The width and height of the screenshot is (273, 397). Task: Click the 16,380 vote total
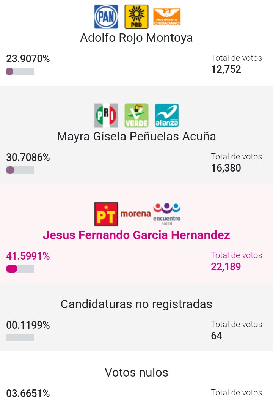(x=226, y=168)
